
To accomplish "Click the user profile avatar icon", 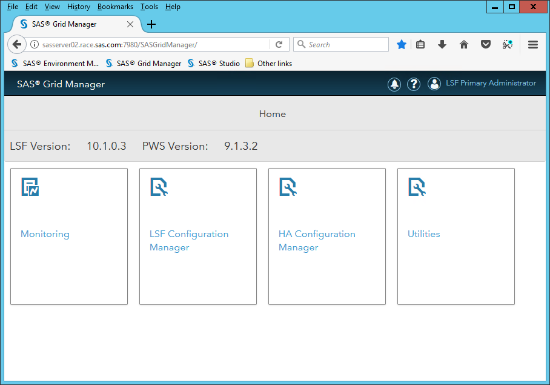I will pos(434,84).
